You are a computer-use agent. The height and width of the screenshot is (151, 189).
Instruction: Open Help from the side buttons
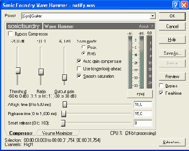[172, 40]
